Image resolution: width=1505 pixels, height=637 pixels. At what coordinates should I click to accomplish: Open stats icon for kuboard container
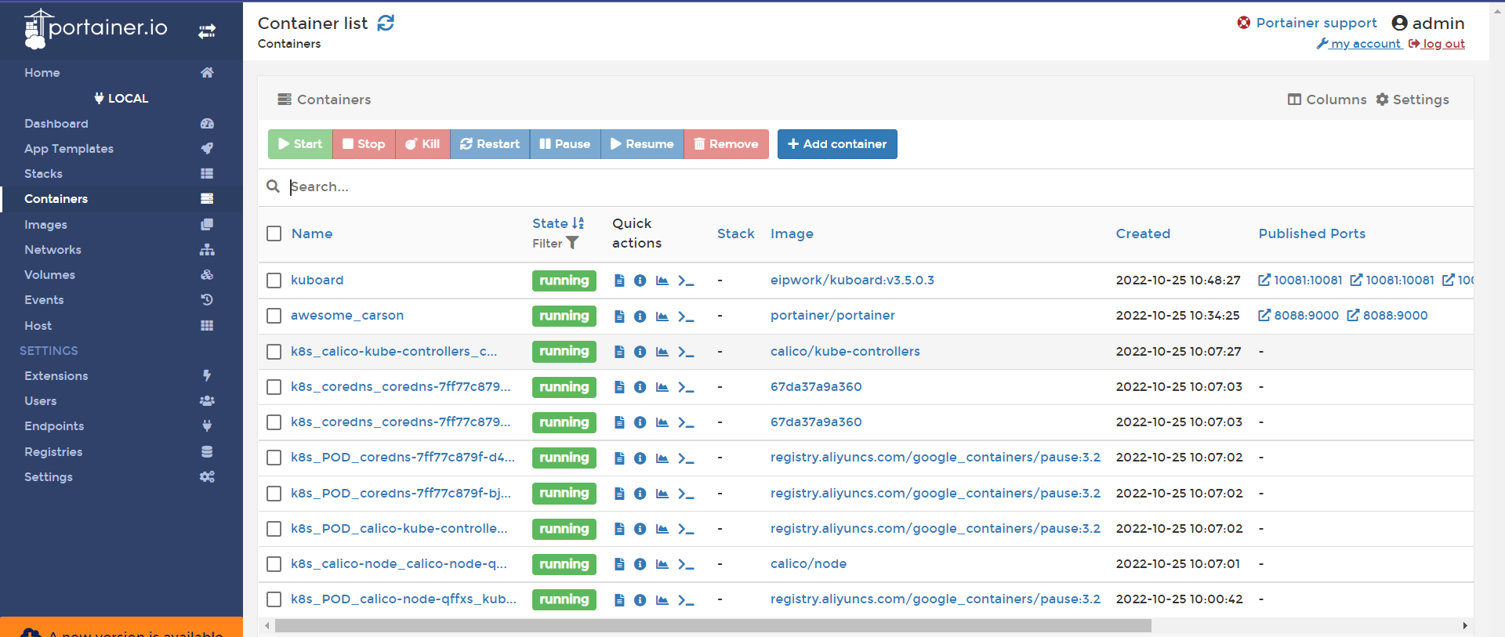click(662, 280)
